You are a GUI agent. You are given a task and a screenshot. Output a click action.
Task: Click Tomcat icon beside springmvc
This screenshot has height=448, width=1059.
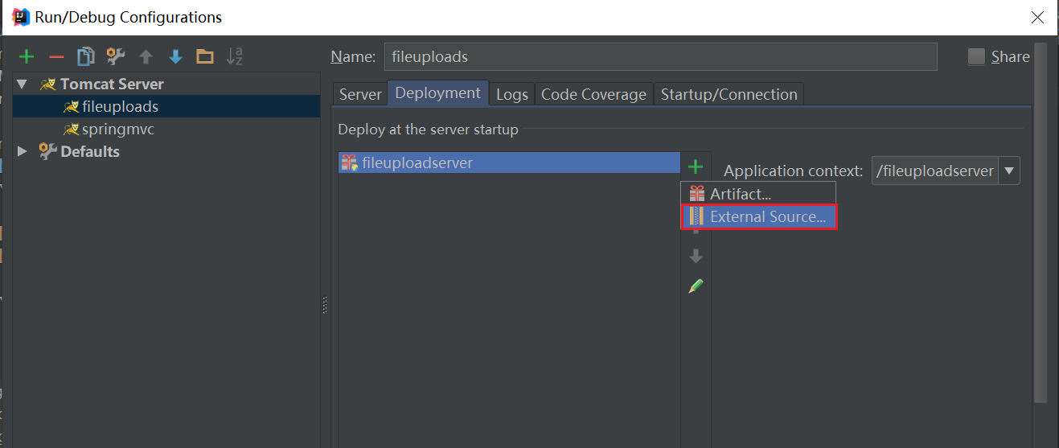pyautogui.click(x=71, y=129)
